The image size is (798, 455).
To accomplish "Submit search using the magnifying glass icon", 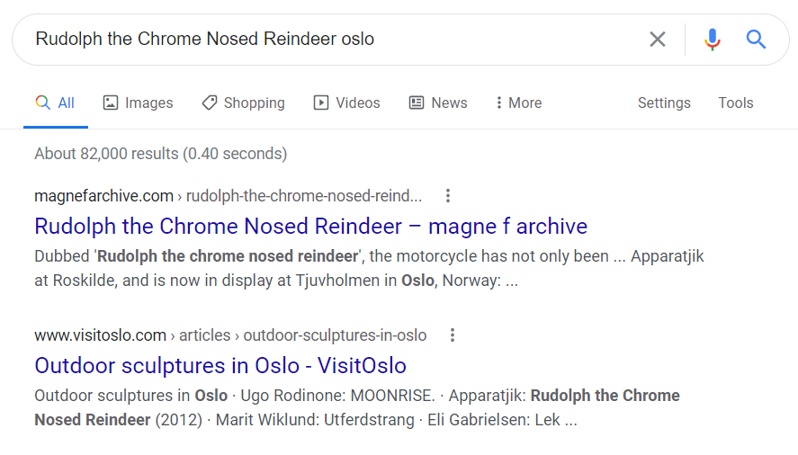I will coord(756,40).
